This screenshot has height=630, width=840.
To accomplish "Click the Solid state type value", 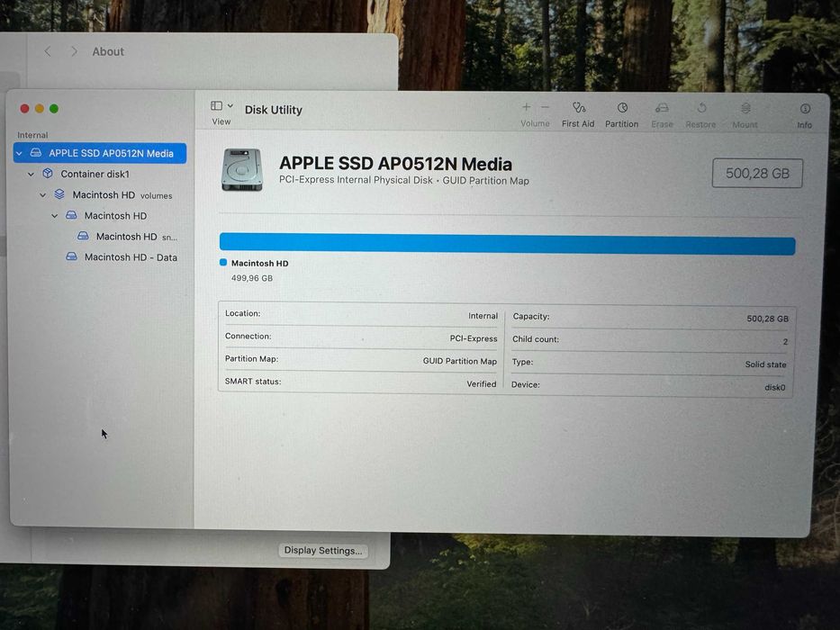I will [x=765, y=364].
